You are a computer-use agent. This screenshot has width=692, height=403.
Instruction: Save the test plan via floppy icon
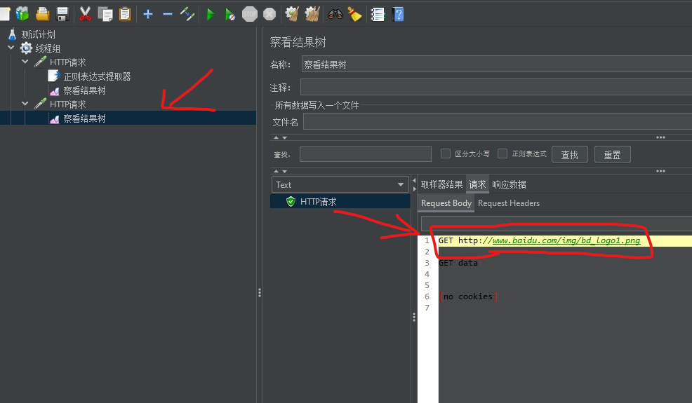(x=62, y=14)
